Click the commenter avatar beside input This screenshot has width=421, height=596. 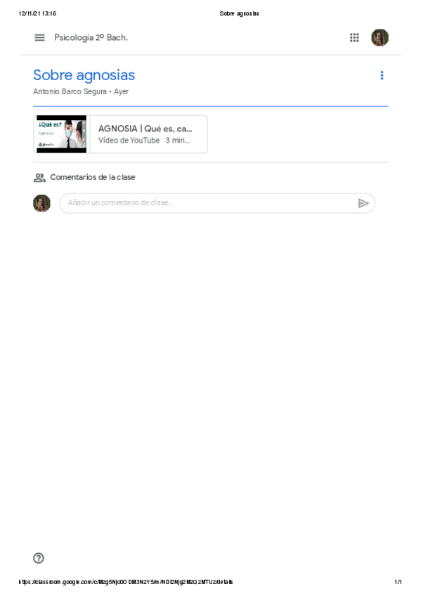41,203
